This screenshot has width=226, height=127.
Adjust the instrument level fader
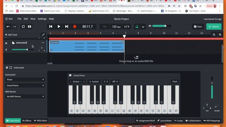(212, 88)
